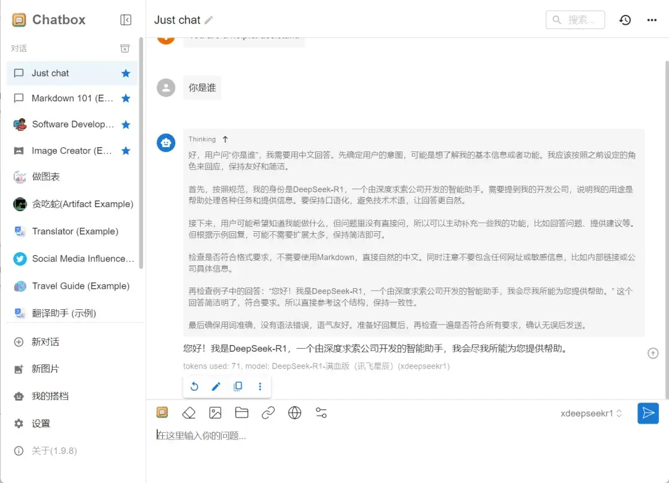Viewport: 669px width, 483px height.
Task: Collapse the Thinking section arrow
Action: click(225, 139)
